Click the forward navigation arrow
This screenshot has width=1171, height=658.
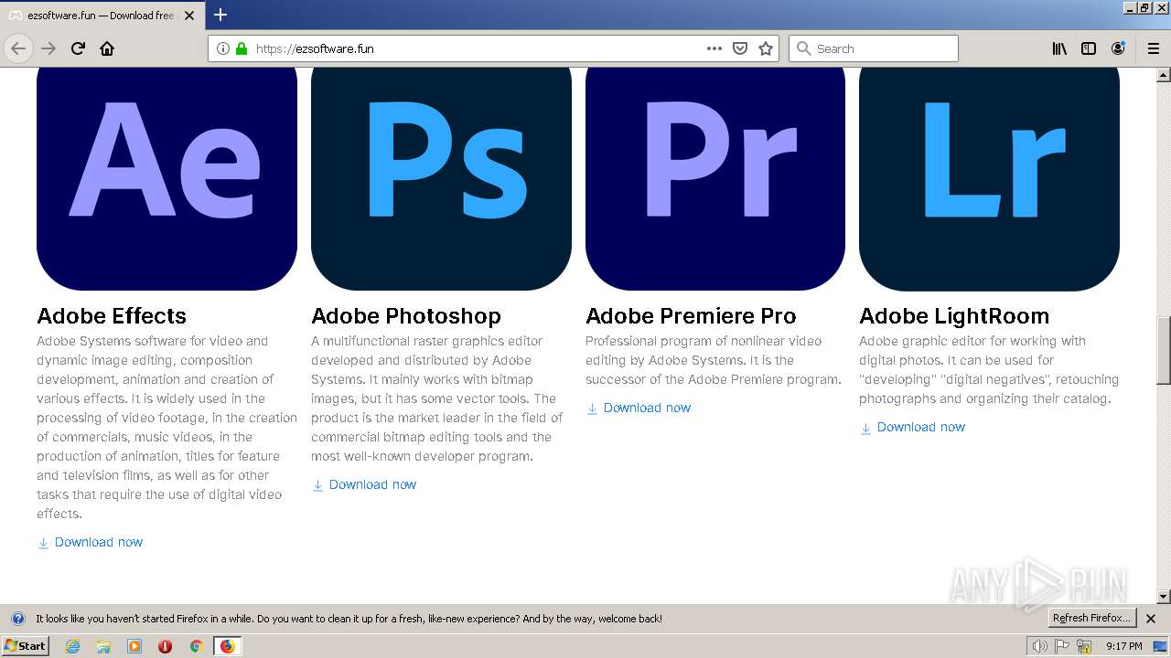click(48, 48)
